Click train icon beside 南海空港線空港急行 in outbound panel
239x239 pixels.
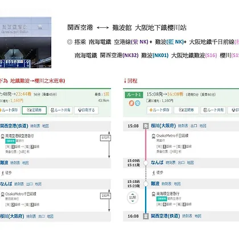tap(3, 136)
